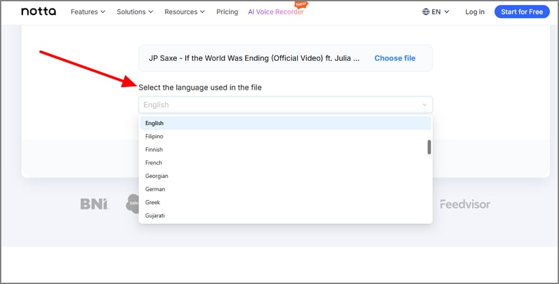Click the language list scrollbar thumb
This screenshot has height=284, width=559.
coord(429,147)
